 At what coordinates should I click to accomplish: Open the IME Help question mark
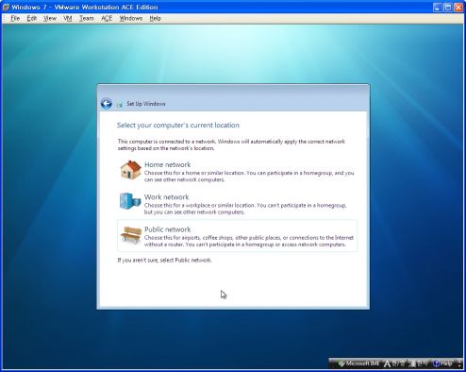[436, 364]
